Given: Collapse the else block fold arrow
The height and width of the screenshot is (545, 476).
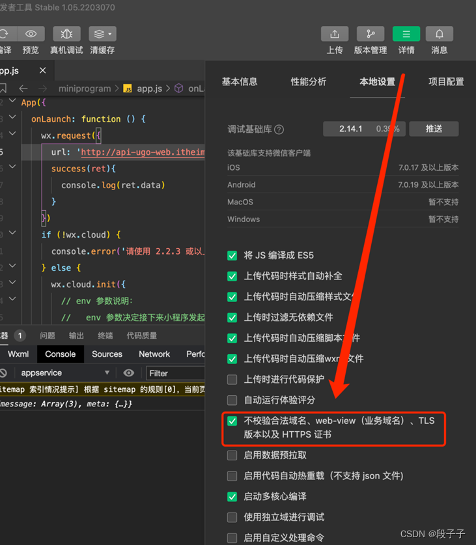Looking at the screenshot, I should (x=12, y=266).
